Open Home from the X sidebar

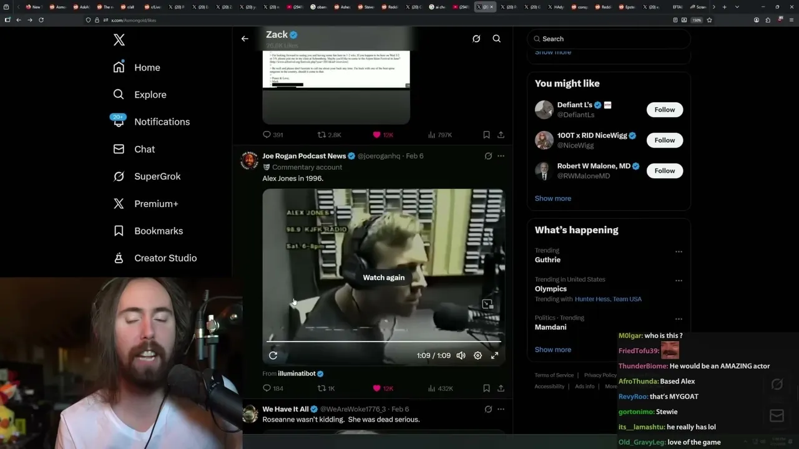tap(137, 67)
